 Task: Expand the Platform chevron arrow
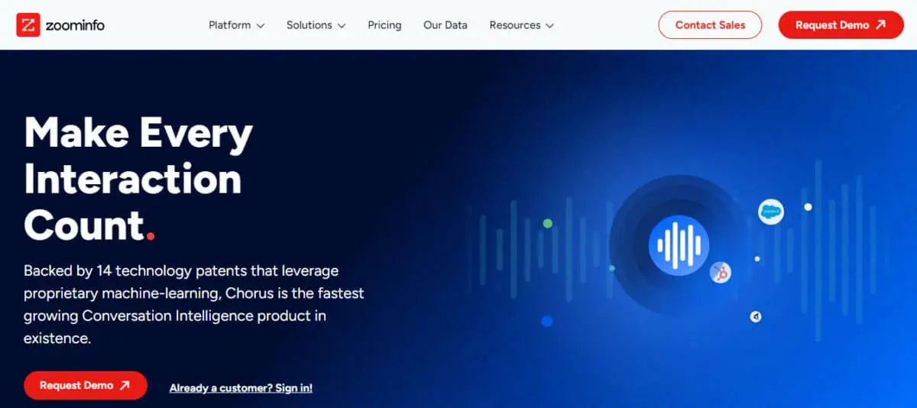click(x=261, y=26)
